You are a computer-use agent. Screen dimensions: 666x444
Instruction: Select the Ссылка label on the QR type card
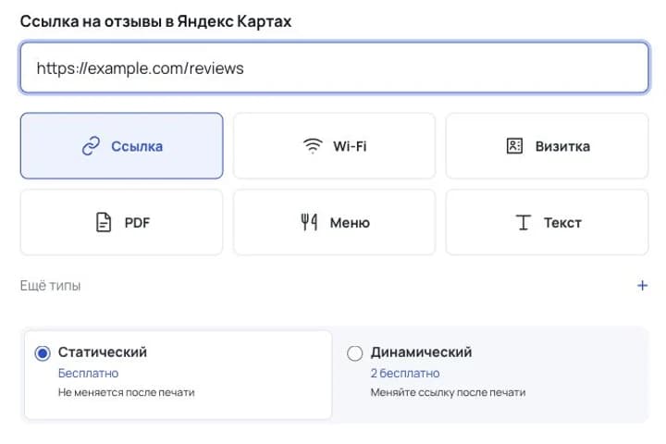coord(137,146)
